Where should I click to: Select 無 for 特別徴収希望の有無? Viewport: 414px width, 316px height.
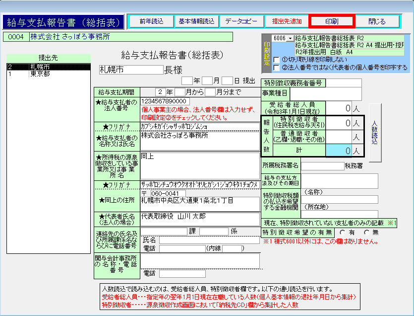coord(366,232)
